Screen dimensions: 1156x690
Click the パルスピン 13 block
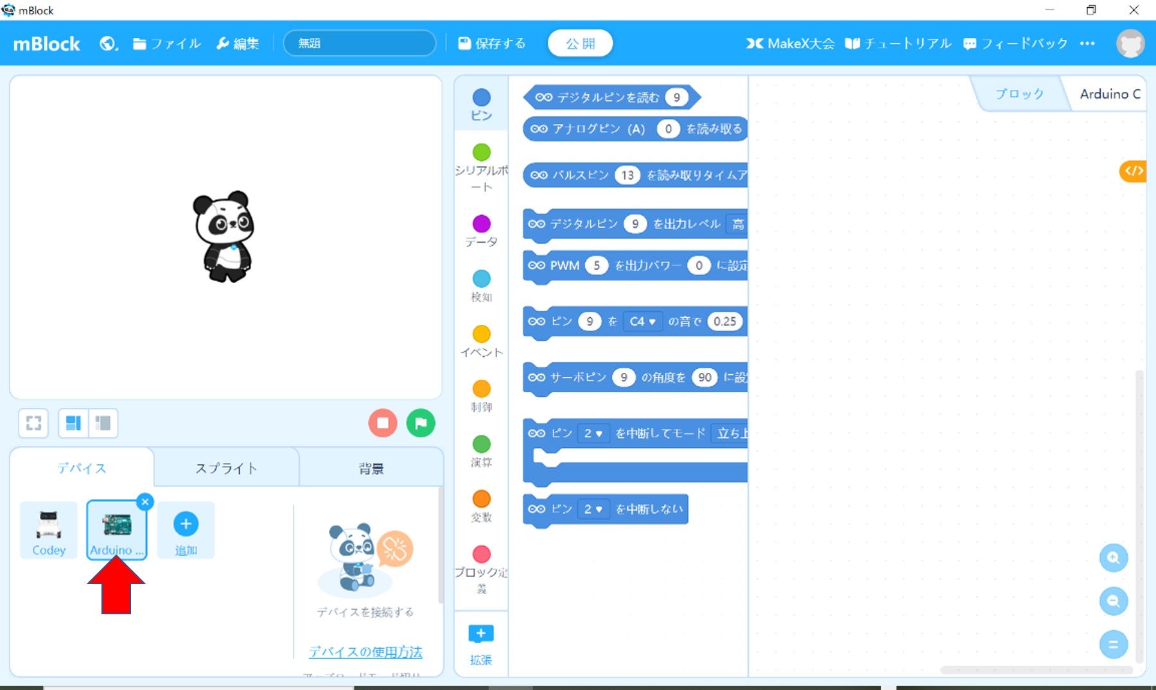tap(635, 175)
